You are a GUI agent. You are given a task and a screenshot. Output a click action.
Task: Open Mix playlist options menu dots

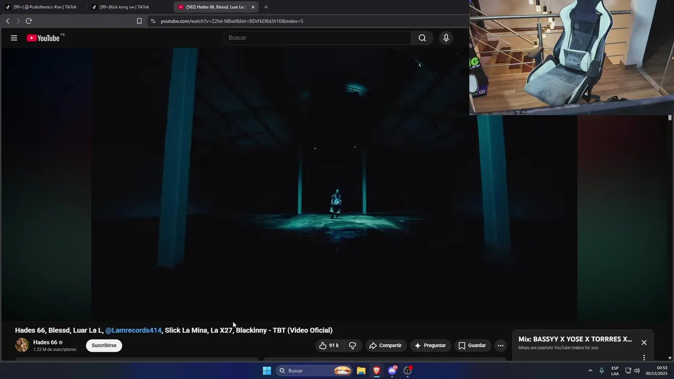[x=644, y=357]
